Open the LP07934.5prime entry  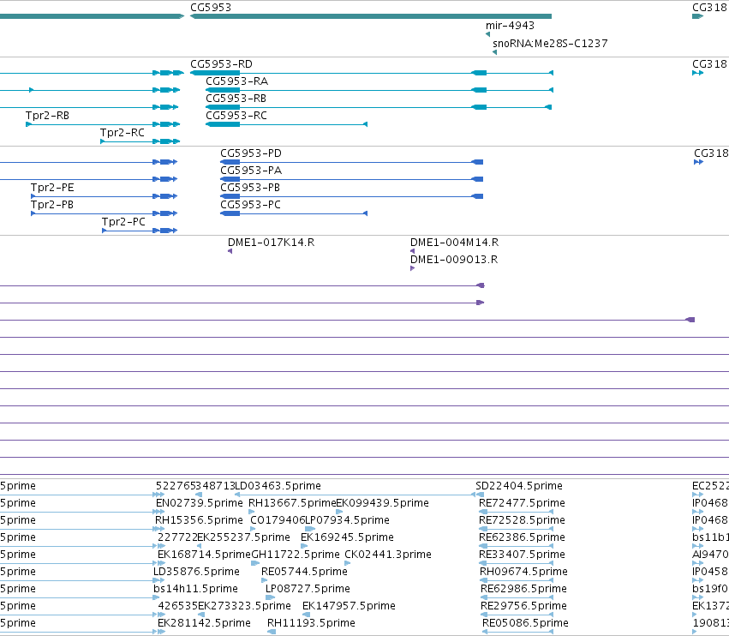(x=347, y=520)
